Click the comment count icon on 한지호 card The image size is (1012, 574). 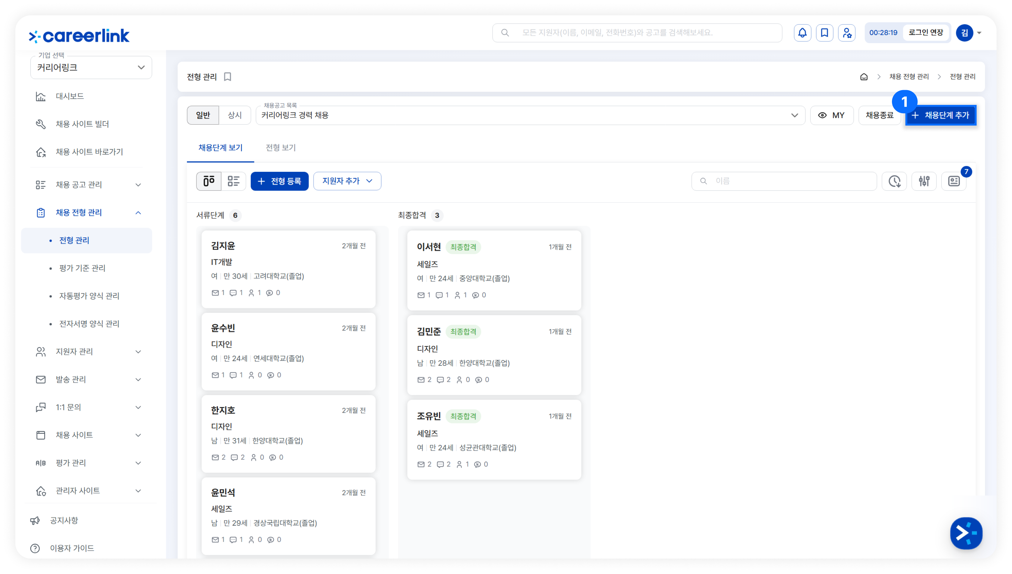(234, 457)
